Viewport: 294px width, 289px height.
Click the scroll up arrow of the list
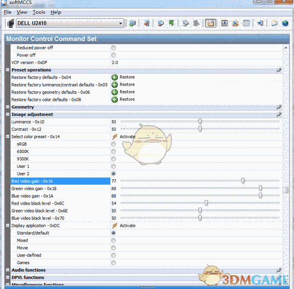tap(286, 48)
